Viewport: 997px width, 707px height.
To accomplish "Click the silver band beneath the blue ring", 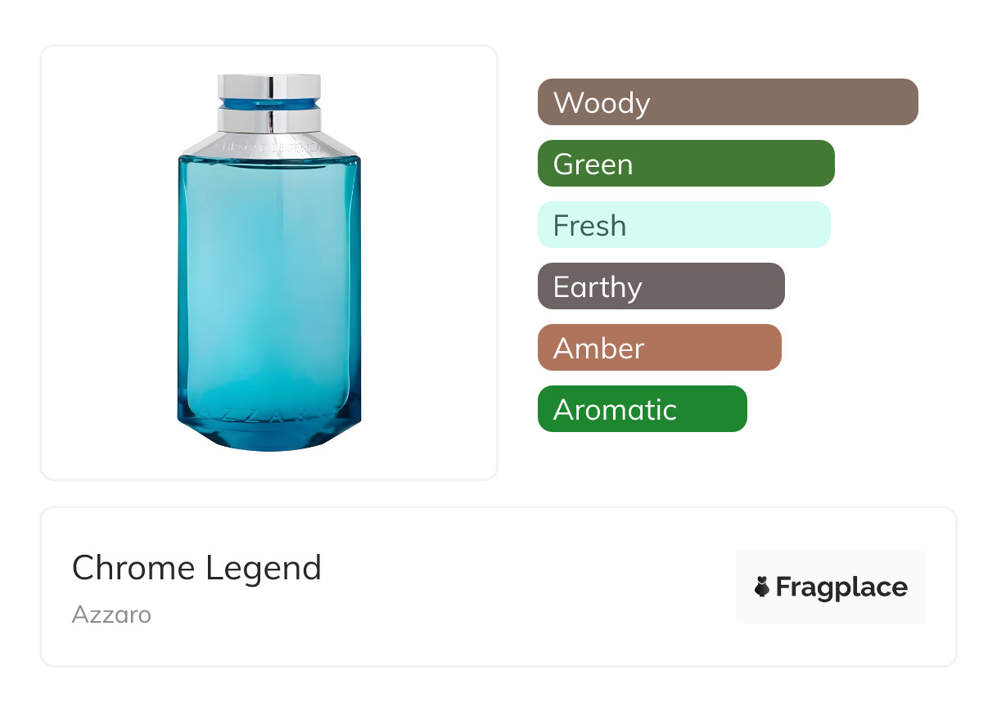I will (268, 120).
